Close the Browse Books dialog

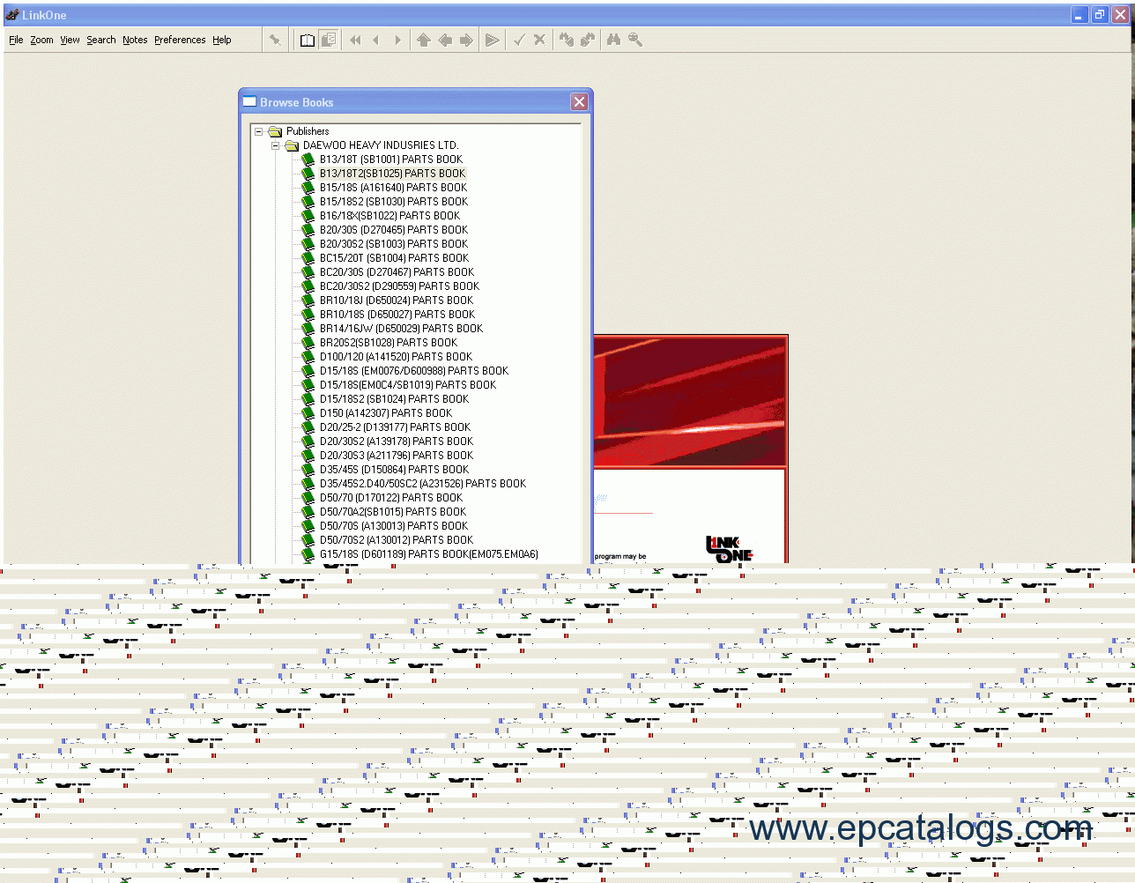point(579,102)
